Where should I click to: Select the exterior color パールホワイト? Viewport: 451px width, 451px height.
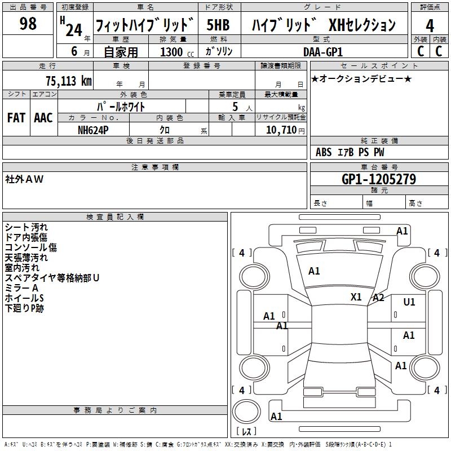coord(121,107)
